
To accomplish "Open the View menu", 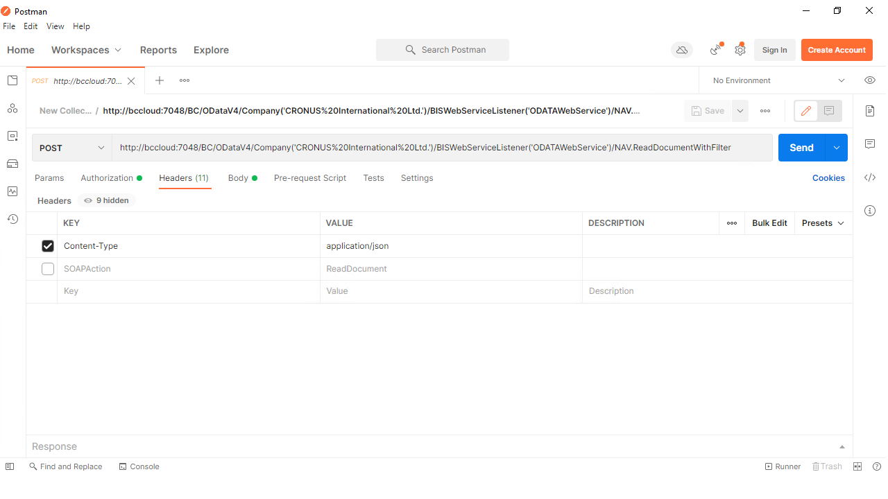I will coord(55,26).
